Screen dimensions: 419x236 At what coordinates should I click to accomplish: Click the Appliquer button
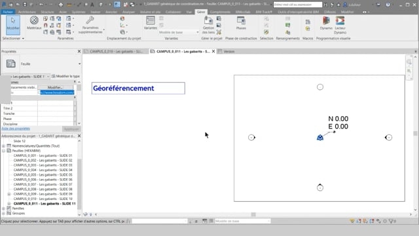tap(71, 129)
